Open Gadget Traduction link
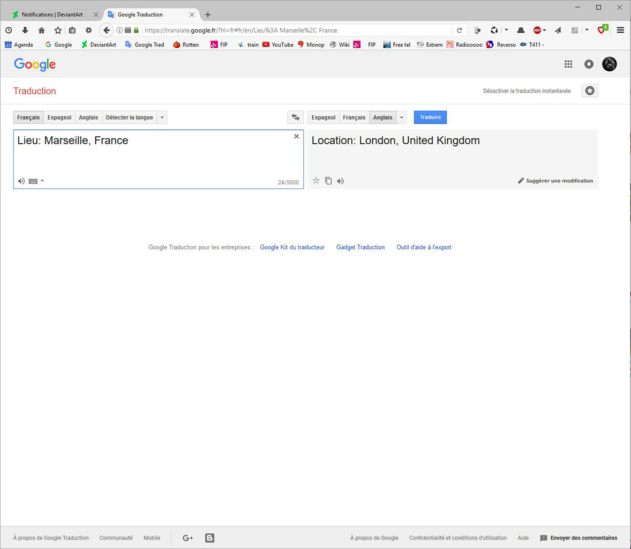Screen dimensions: 631x549 (x=360, y=247)
